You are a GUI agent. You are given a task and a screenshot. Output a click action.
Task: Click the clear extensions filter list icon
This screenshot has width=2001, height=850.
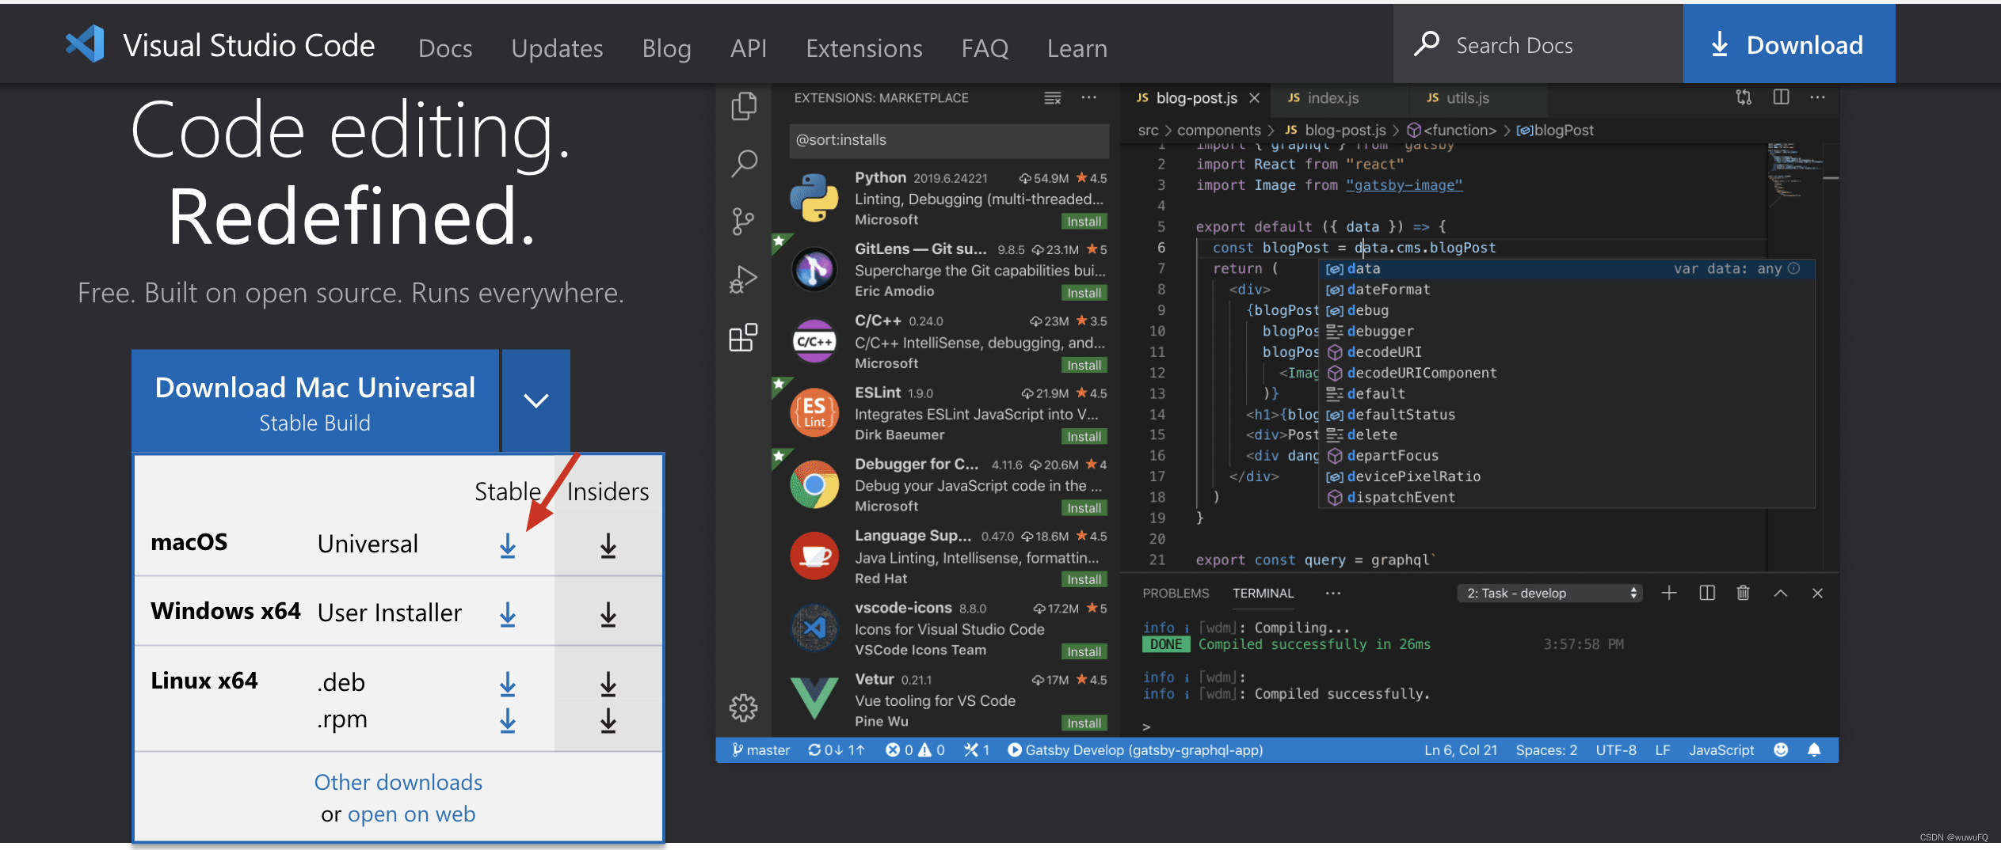tap(1053, 98)
